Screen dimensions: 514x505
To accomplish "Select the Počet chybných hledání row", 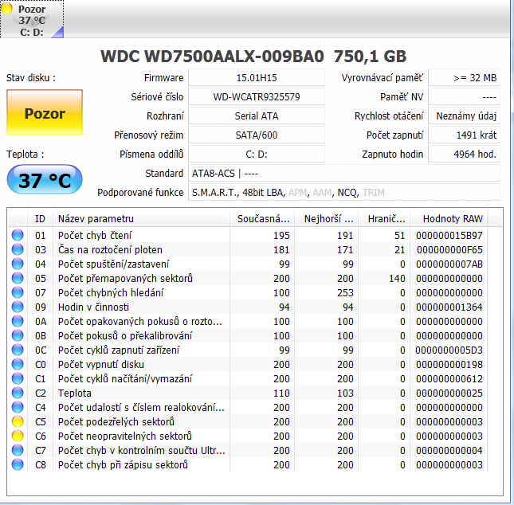I will pos(248,292).
